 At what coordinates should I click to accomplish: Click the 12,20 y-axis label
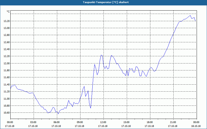pos(6,56)
